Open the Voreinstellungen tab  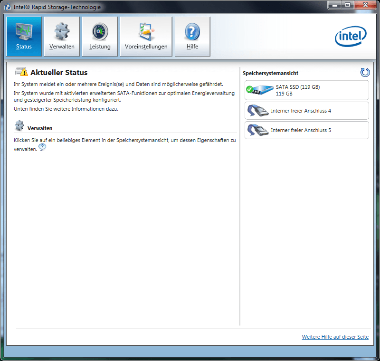coord(146,37)
